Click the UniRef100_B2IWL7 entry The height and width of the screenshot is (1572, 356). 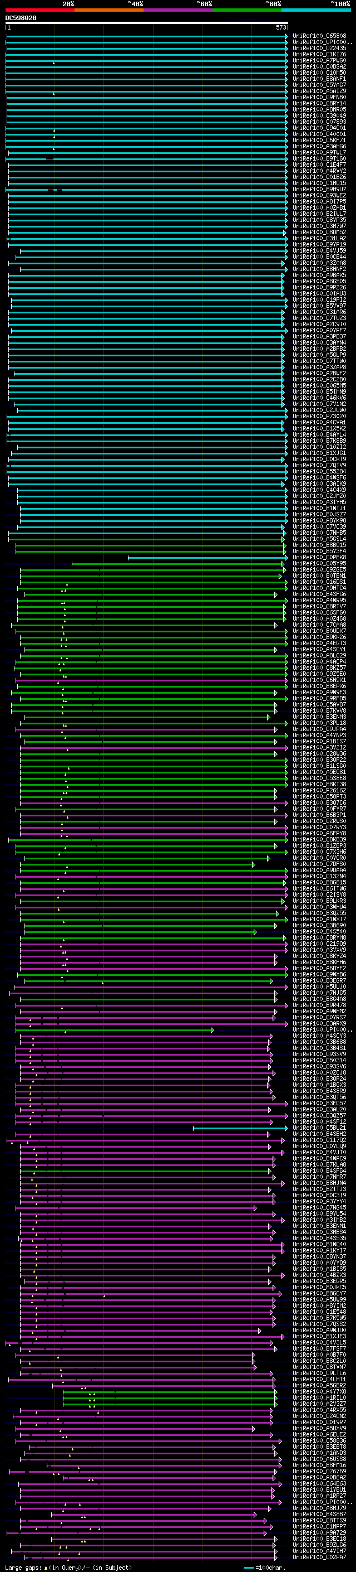[x=319, y=214]
